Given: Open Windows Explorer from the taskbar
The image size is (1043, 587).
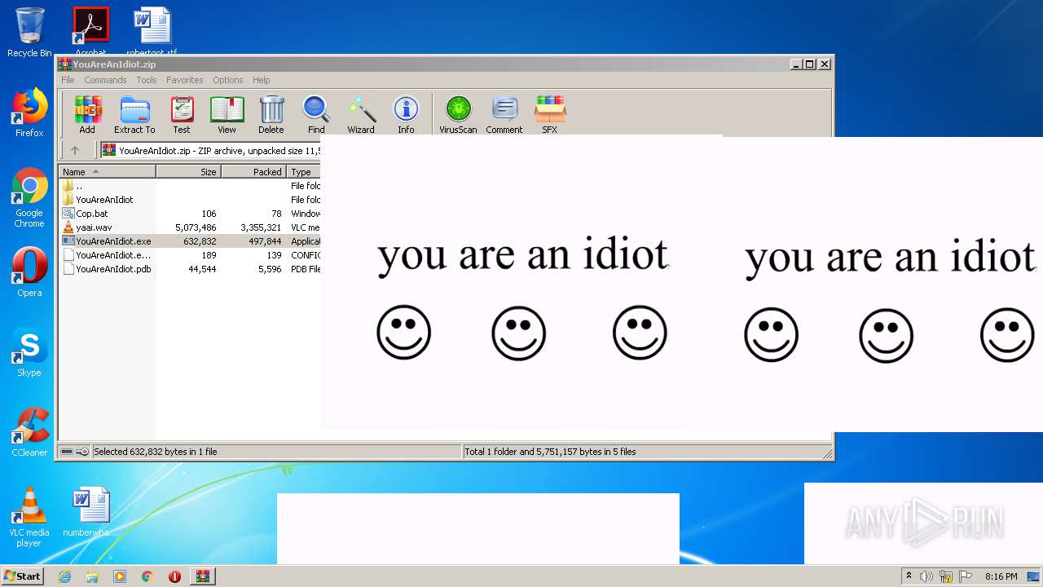Looking at the screenshot, I should tap(92, 576).
